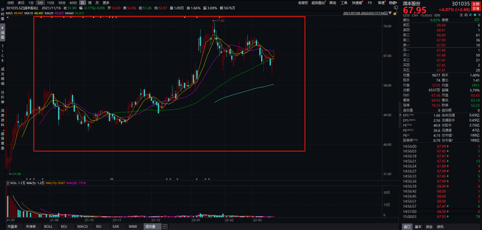Select the 5分 period option

[x=40, y=3]
